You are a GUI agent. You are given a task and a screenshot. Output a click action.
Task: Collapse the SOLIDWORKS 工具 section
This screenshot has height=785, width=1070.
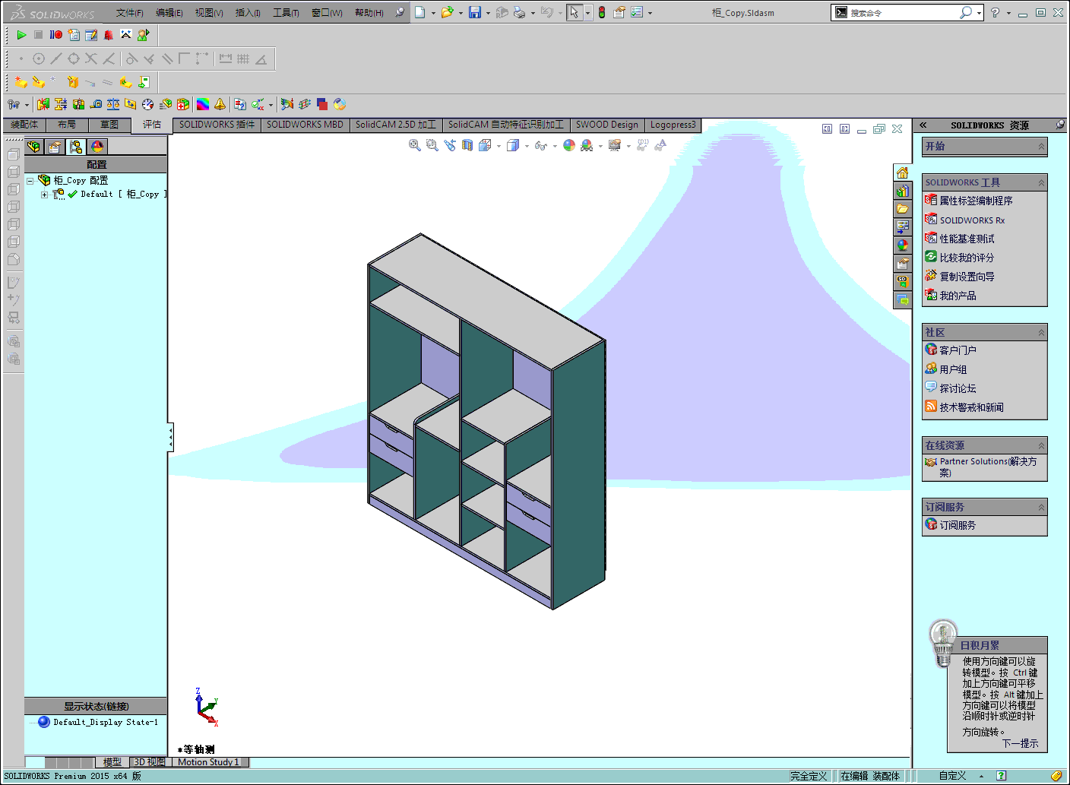(1041, 183)
